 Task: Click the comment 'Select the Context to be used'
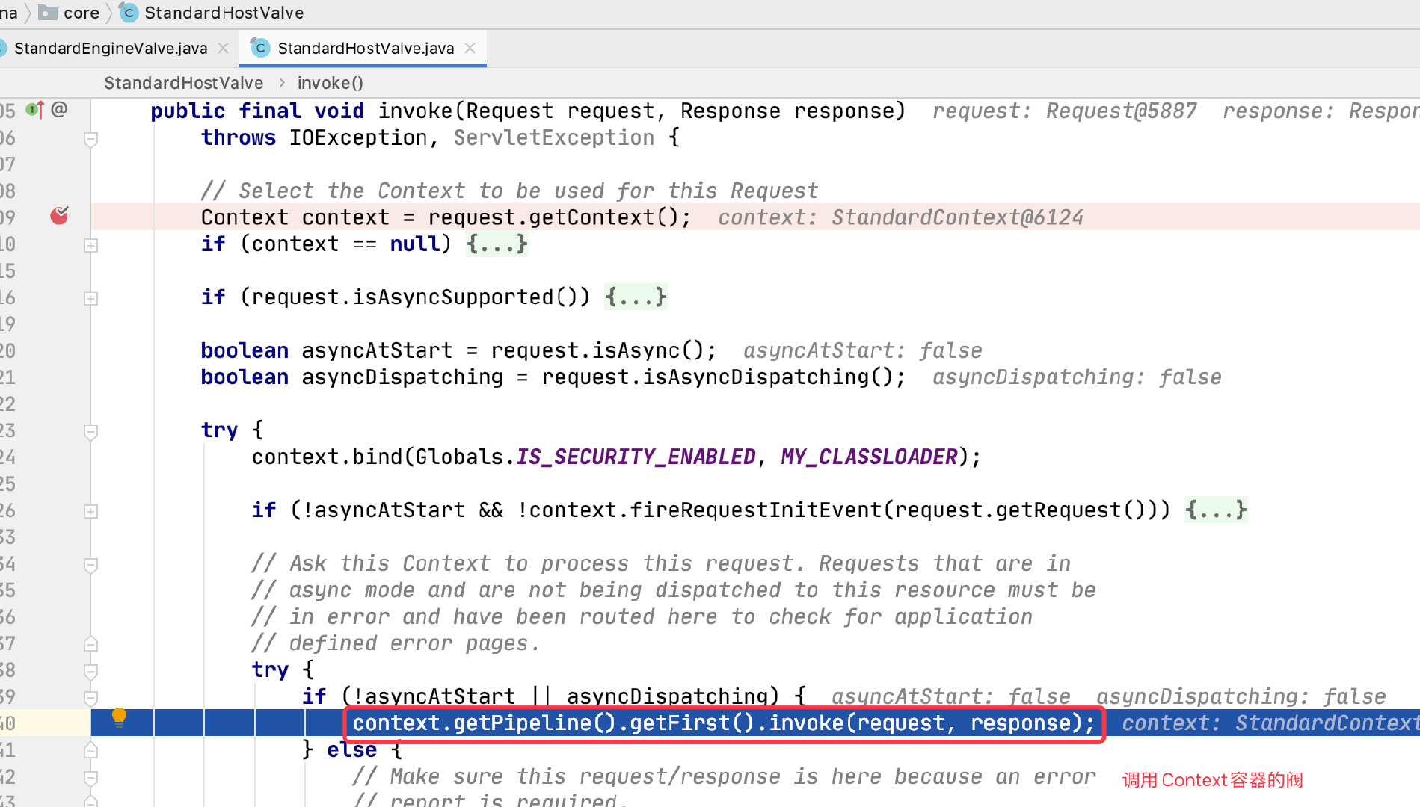point(509,191)
